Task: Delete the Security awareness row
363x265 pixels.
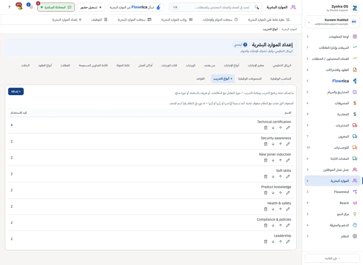Action: click(265, 144)
